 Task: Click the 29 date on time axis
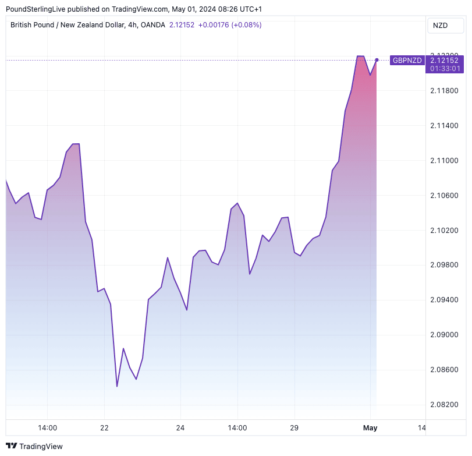[294, 428]
